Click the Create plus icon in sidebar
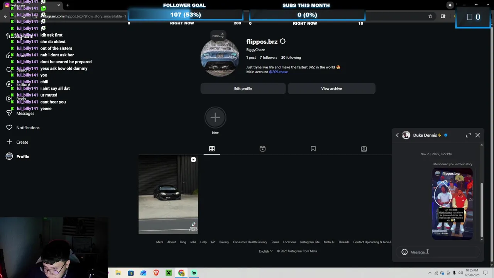 [9, 142]
